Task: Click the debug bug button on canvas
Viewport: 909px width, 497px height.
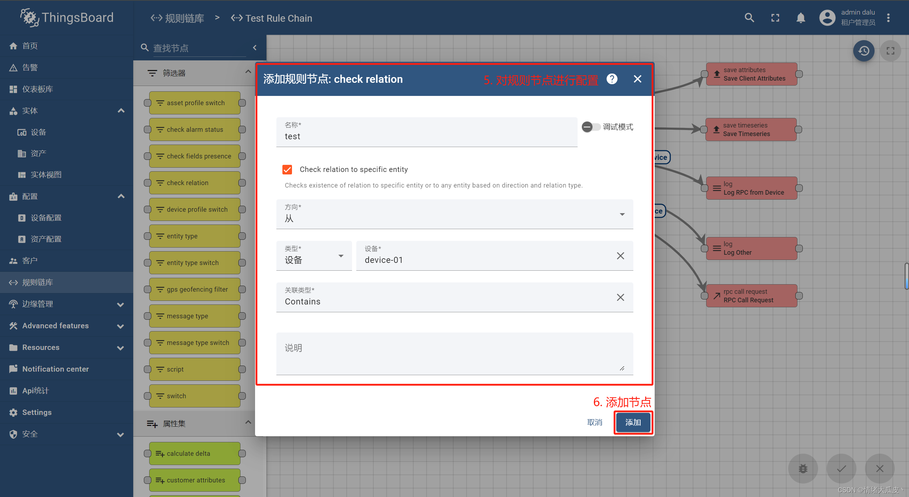Action: pyautogui.click(x=803, y=469)
